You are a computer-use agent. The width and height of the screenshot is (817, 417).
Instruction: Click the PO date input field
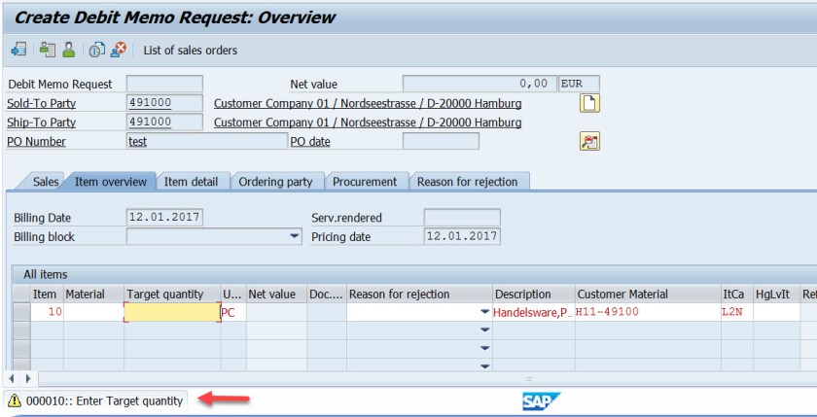[441, 141]
